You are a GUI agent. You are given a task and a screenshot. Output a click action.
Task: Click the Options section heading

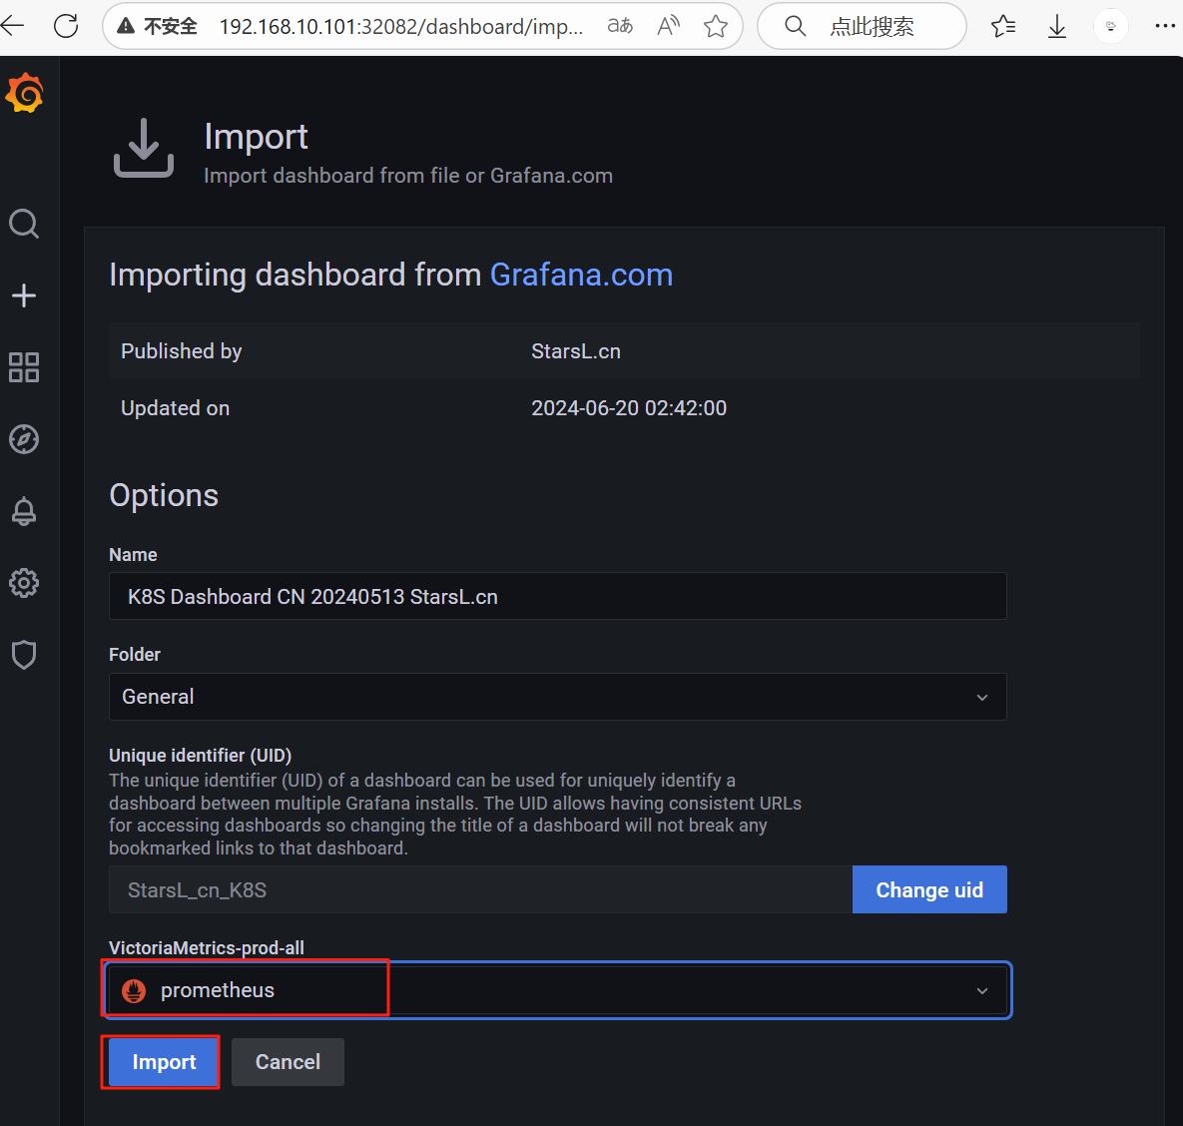pyautogui.click(x=164, y=495)
